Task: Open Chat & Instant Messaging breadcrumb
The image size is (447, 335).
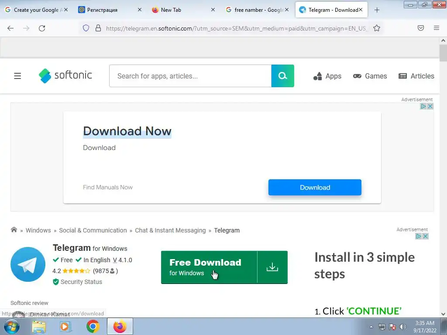Action: click(170, 230)
